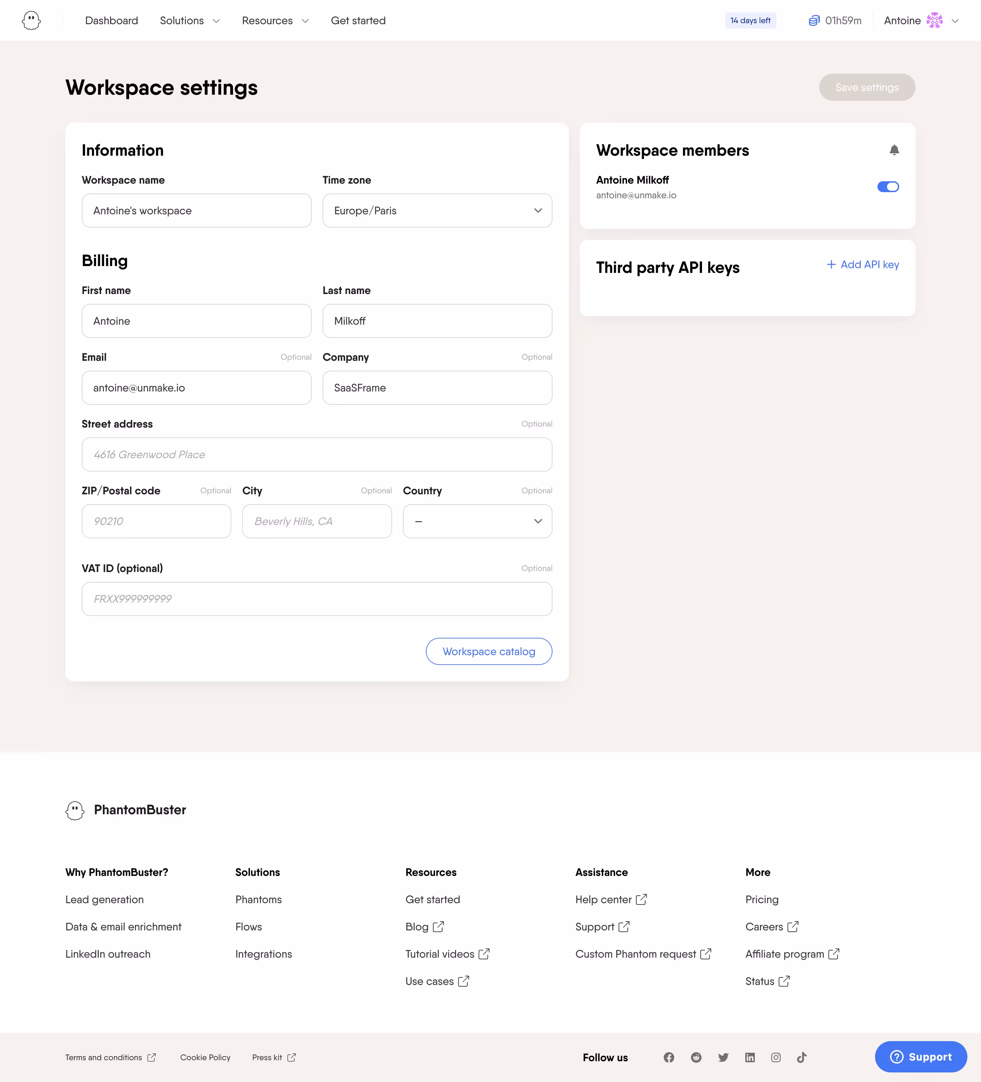The height and width of the screenshot is (1082, 981).
Task: Open PhantomBuster's Reddit community
Action: (696, 1057)
